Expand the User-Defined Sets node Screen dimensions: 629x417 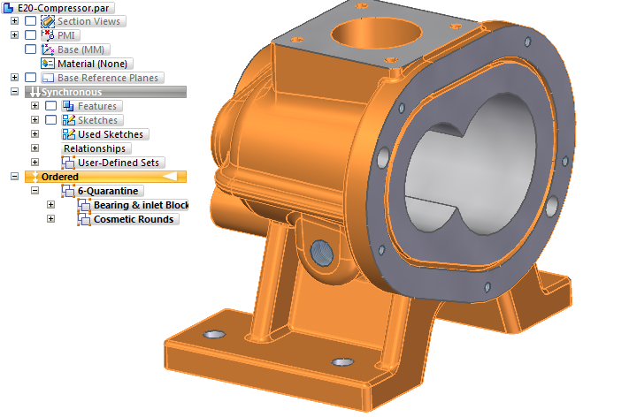(35, 163)
